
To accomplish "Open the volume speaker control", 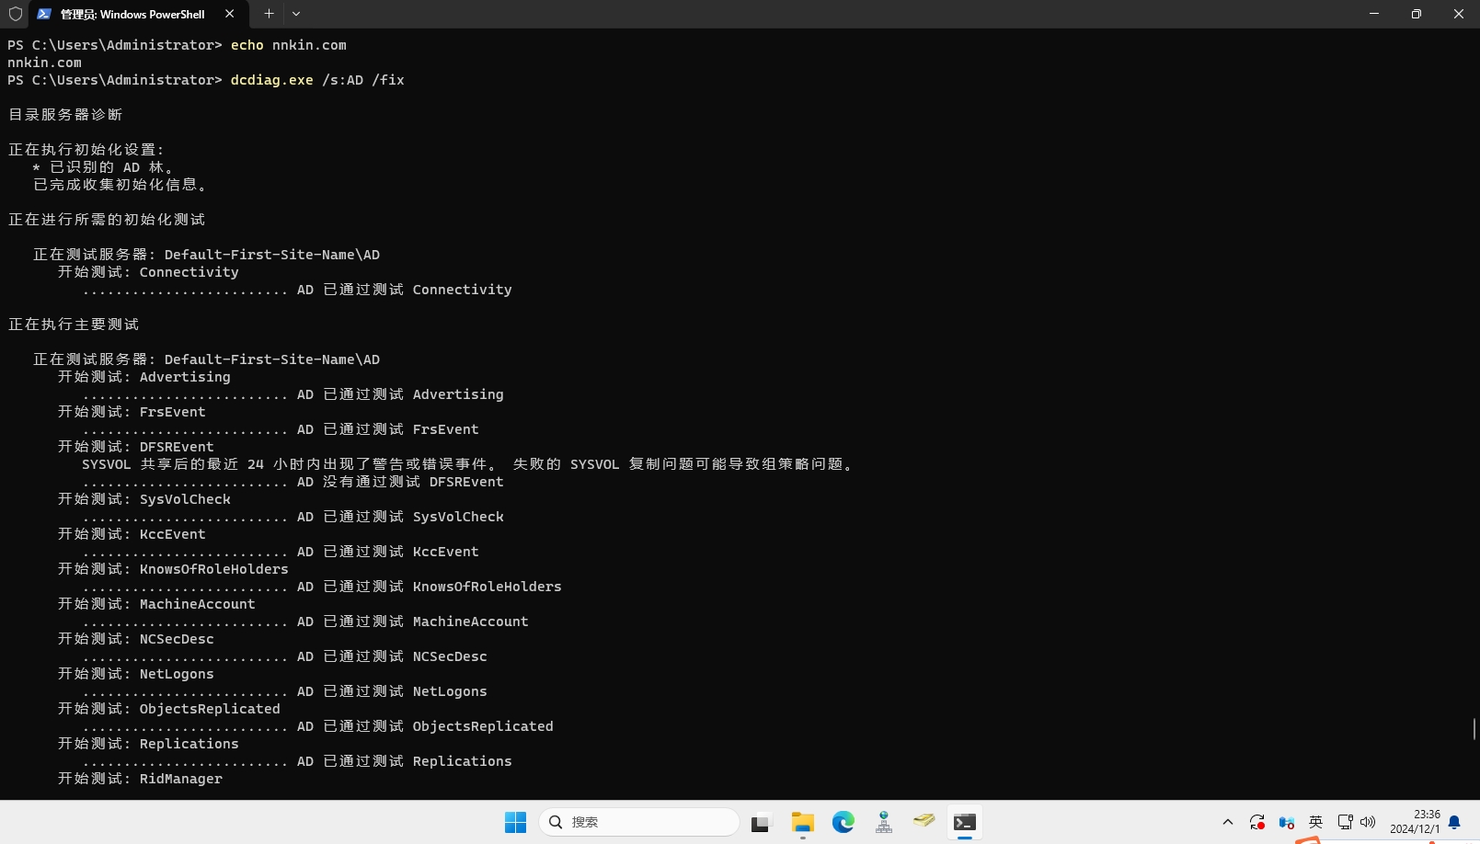I will (1368, 822).
